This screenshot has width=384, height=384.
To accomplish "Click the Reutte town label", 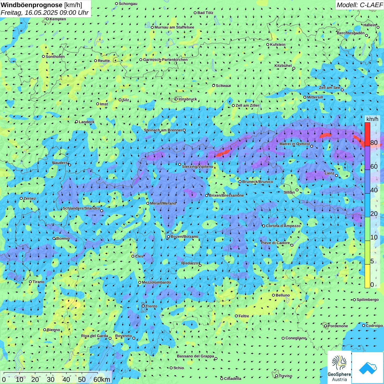I will [104, 61].
